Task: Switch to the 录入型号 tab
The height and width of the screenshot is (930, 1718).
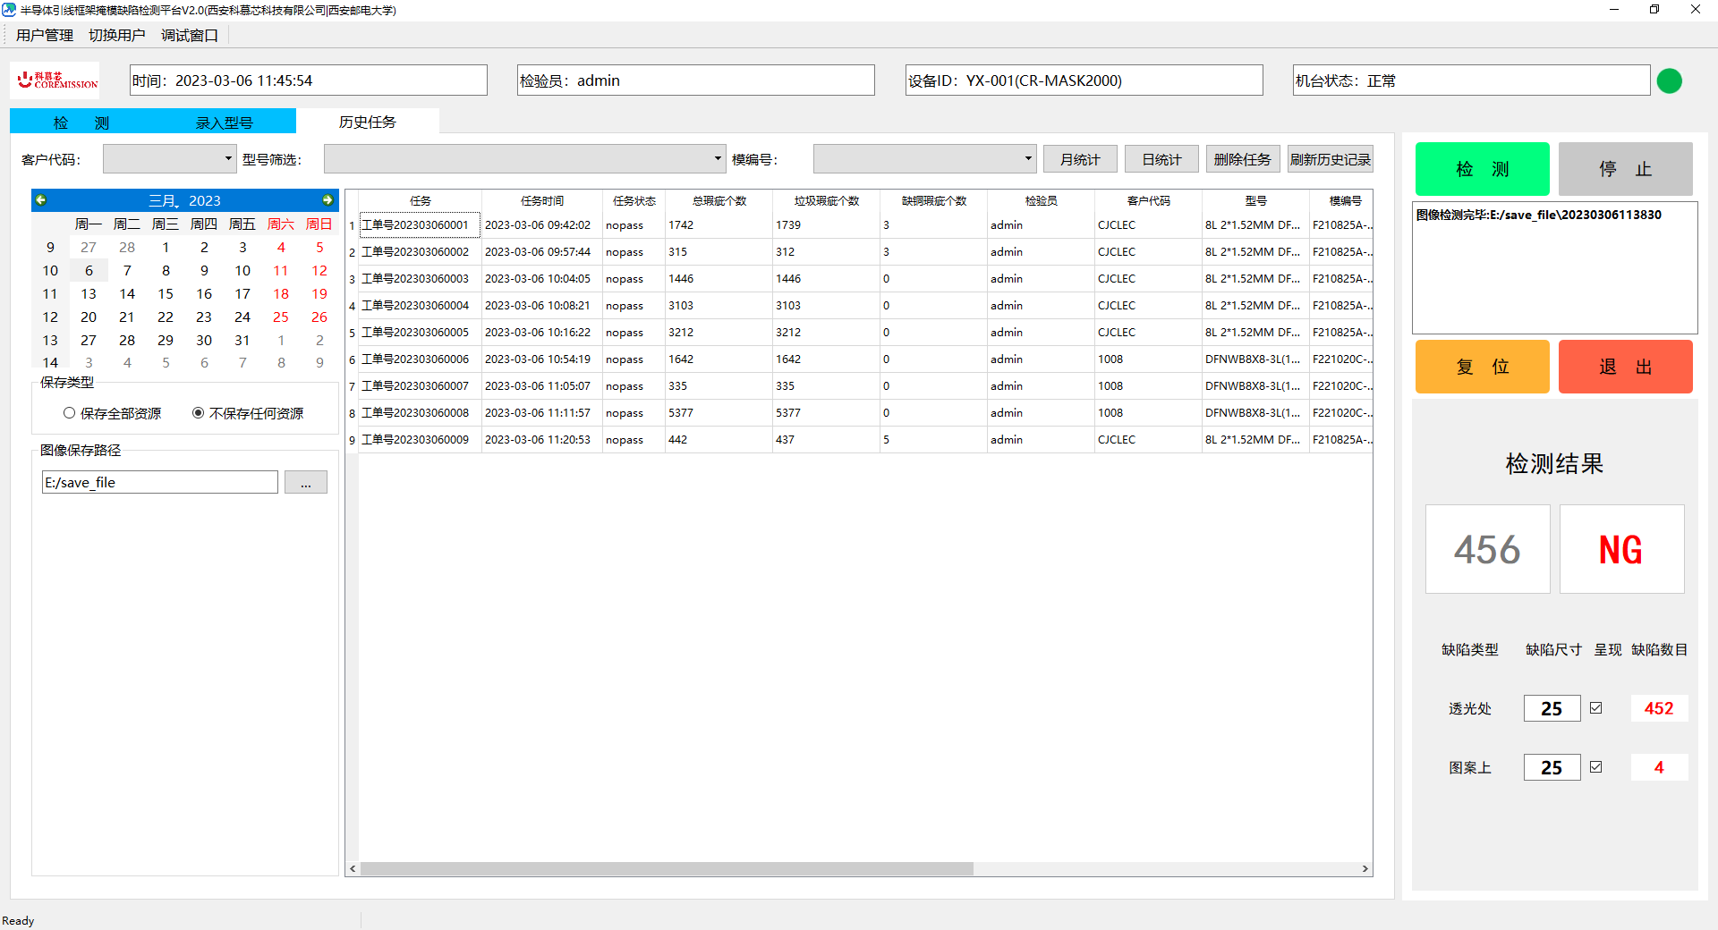Action: 224,123
